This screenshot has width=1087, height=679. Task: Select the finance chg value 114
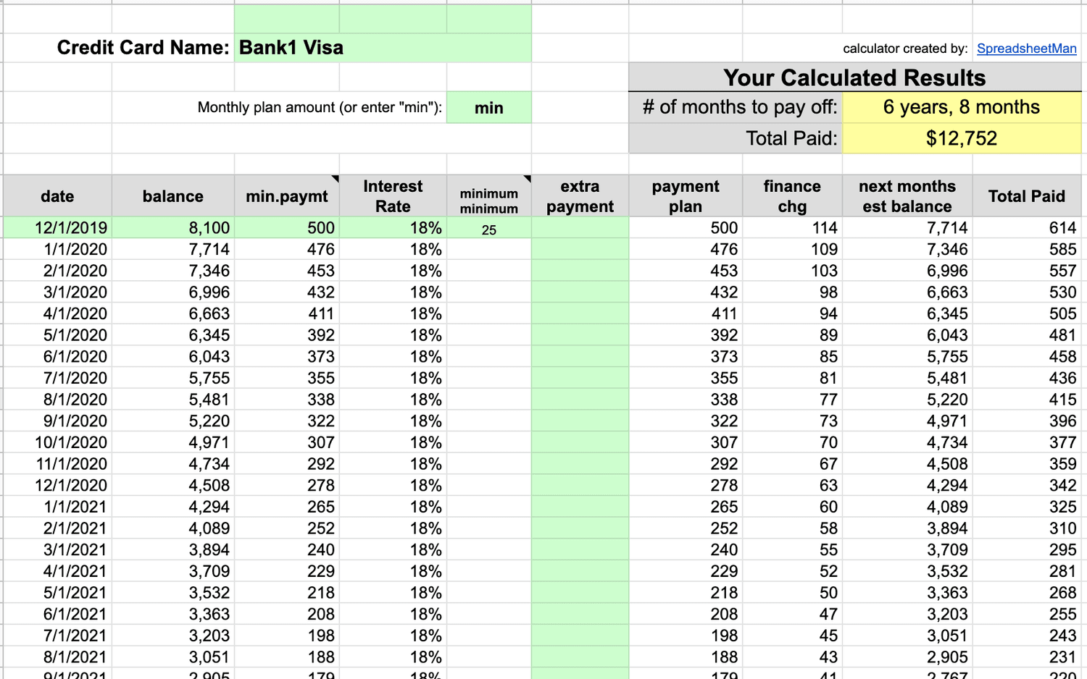coord(792,228)
